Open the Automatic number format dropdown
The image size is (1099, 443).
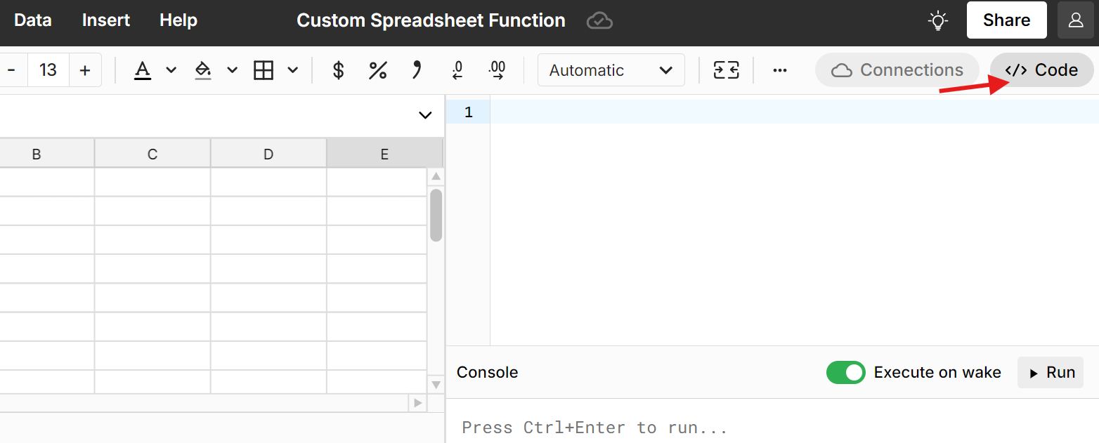(611, 70)
